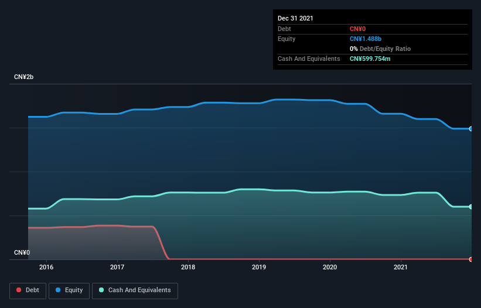Click the 2017 x-axis label

(117, 267)
